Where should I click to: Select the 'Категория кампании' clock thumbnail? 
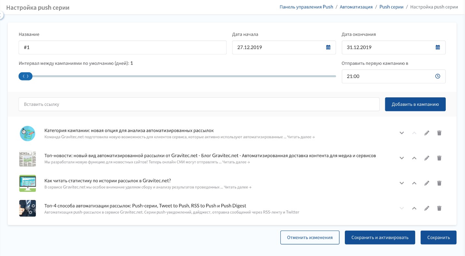27,134
